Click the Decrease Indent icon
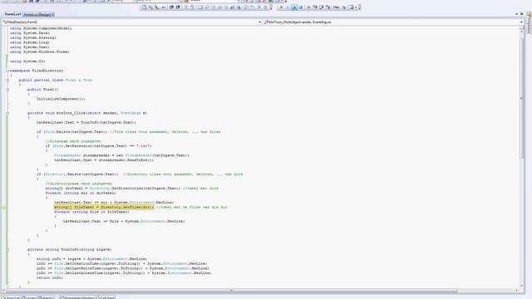The width and height of the screenshot is (532, 299). pyautogui.click(x=171, y=7)
